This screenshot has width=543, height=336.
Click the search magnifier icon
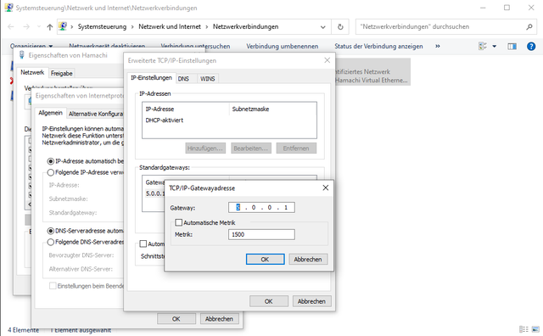pyautogui.click(x=529, y=26)
